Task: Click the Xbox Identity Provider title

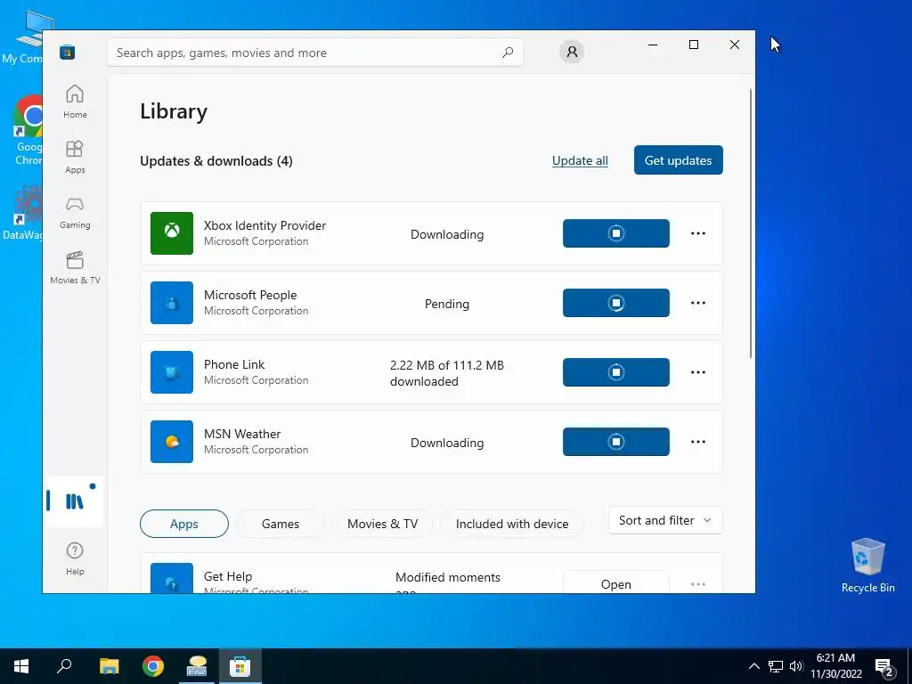Action: tap(265, 225)
